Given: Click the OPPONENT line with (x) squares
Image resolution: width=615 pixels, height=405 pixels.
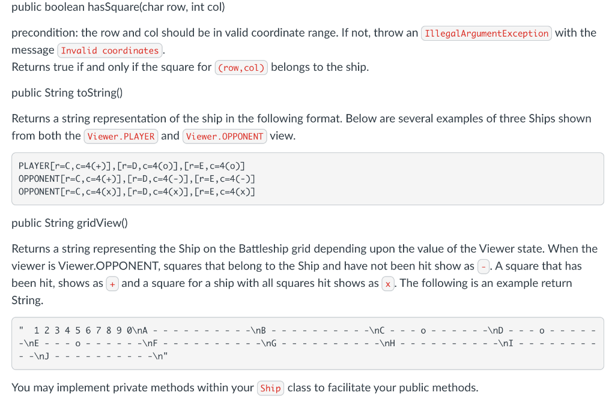Looking at the screenshot, I should point(137,191).
